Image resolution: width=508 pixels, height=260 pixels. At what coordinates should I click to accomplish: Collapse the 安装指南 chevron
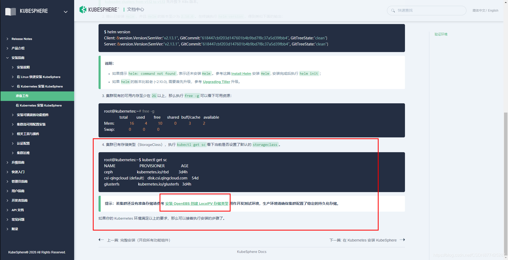coord(7,58)
